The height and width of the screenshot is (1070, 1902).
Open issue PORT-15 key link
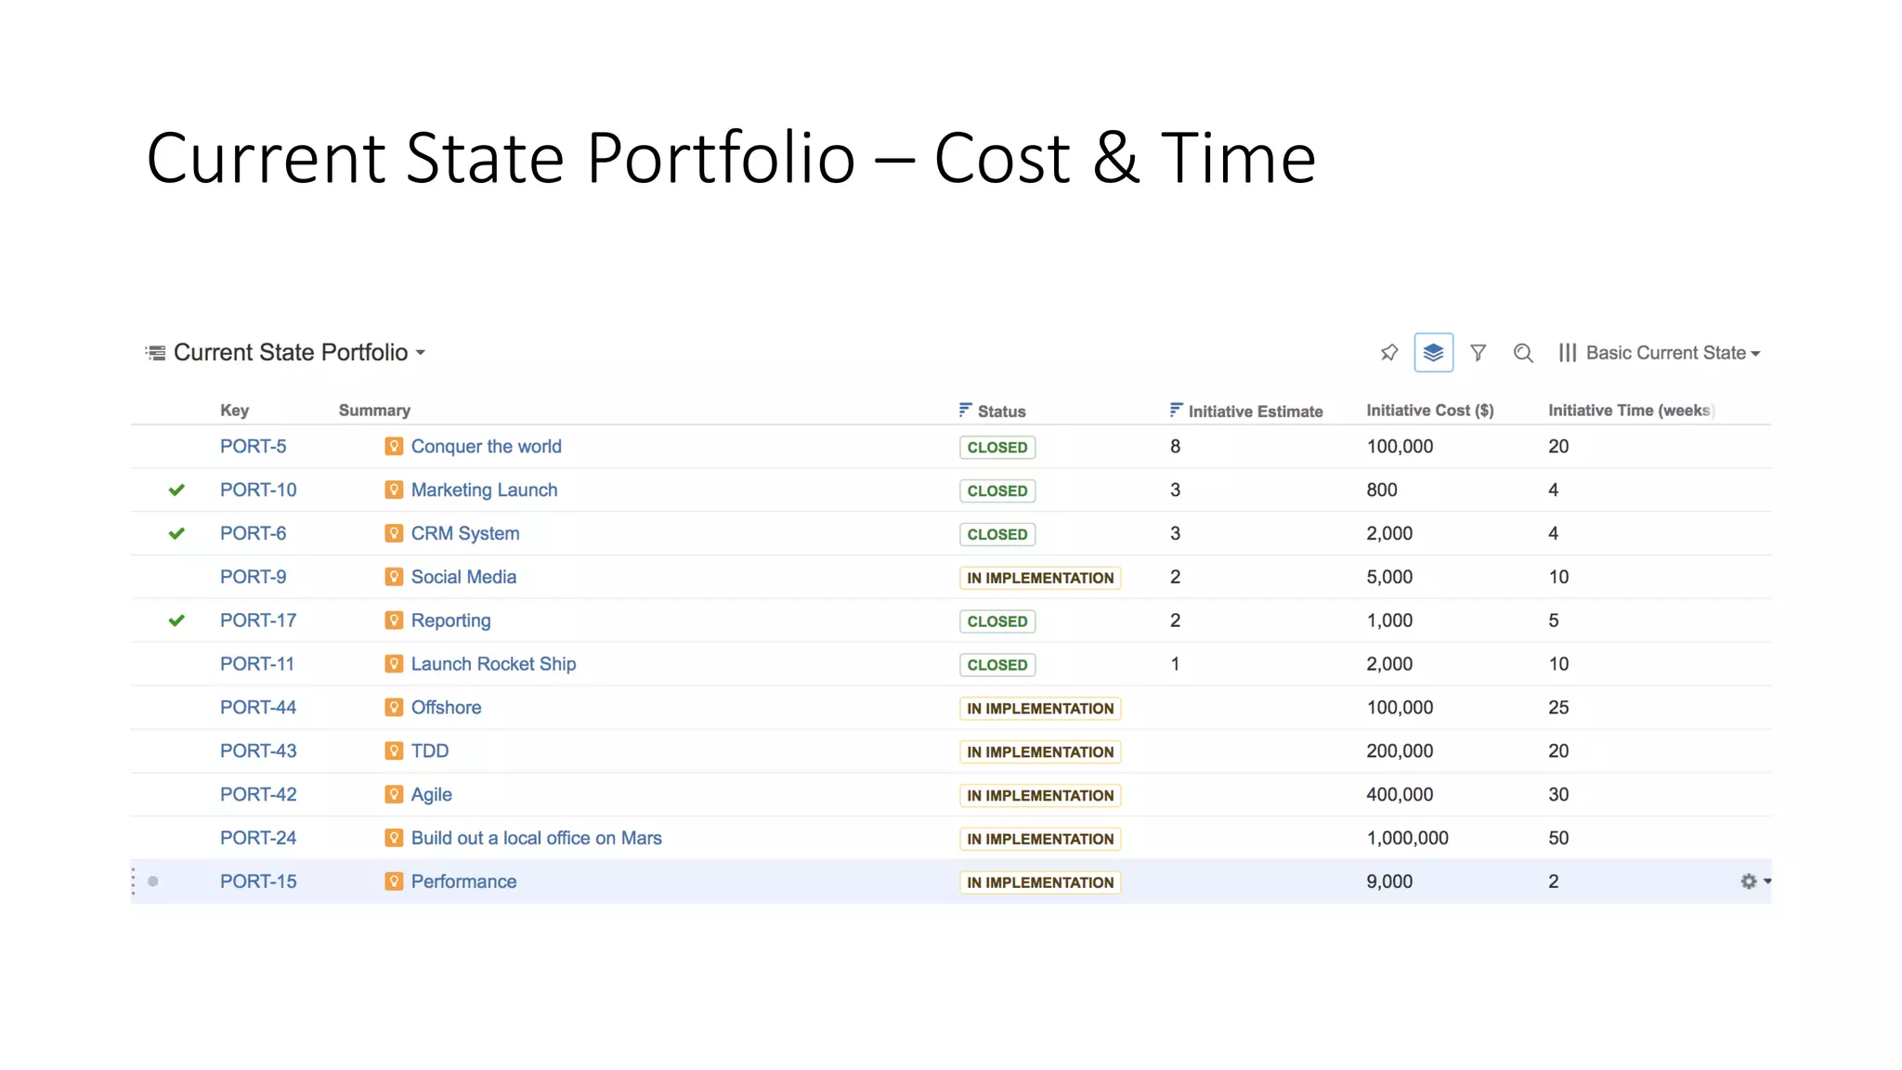click(258, 881)
